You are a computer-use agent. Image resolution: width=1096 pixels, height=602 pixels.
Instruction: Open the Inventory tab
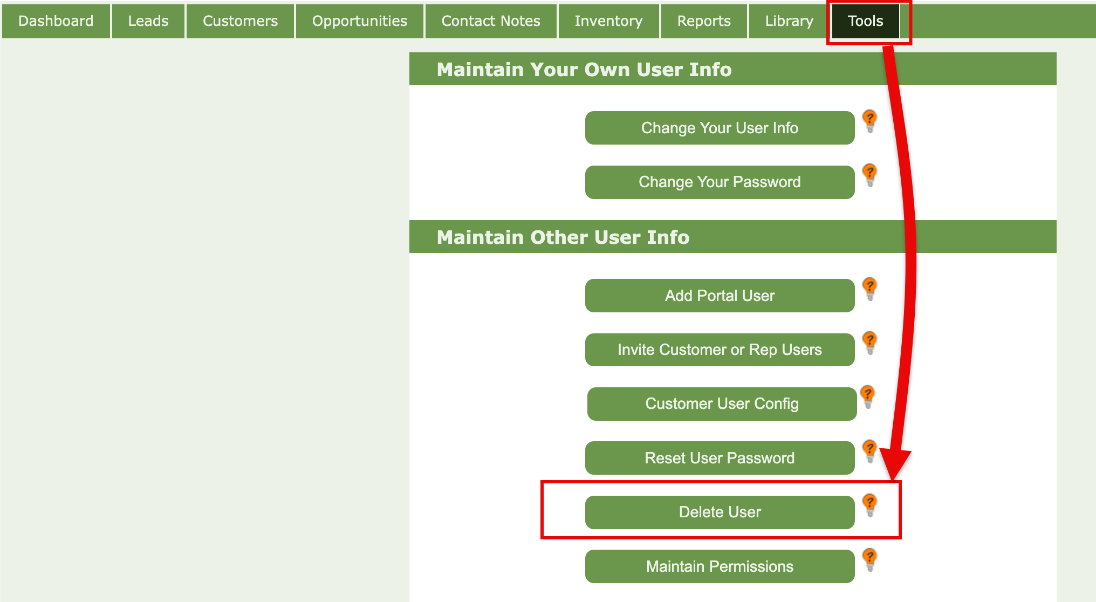608,21
